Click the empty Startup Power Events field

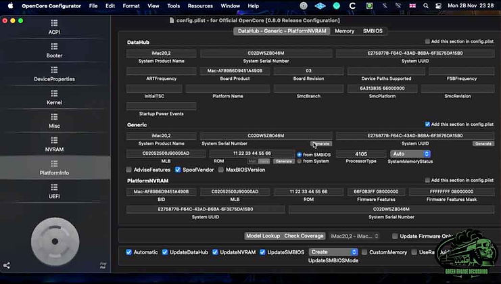point(162,105)
